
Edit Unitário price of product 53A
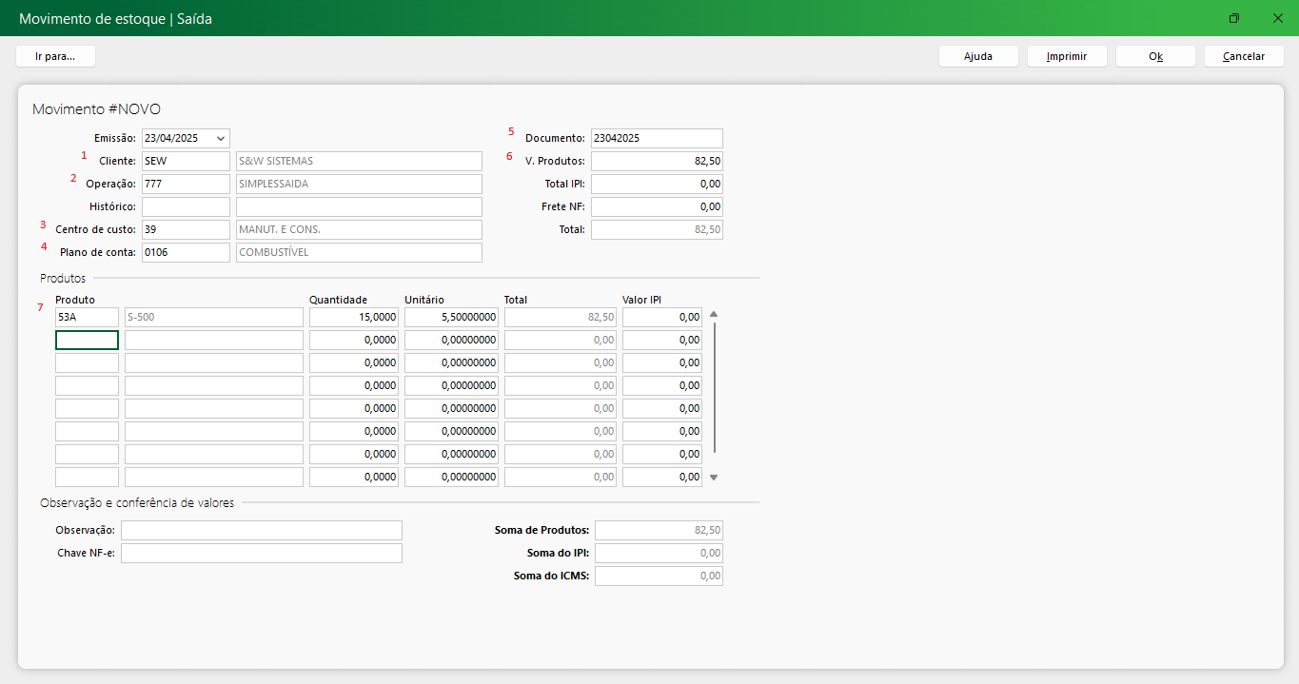pos(451,317)
